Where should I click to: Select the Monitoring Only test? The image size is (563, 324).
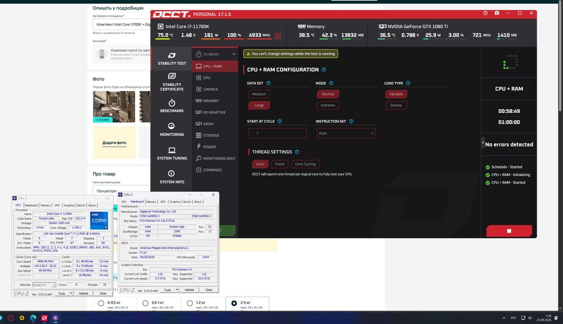coord(215,158)
